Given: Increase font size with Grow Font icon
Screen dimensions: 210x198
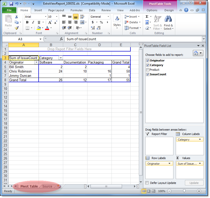Looking at the screenshot, I should (50, 22).
